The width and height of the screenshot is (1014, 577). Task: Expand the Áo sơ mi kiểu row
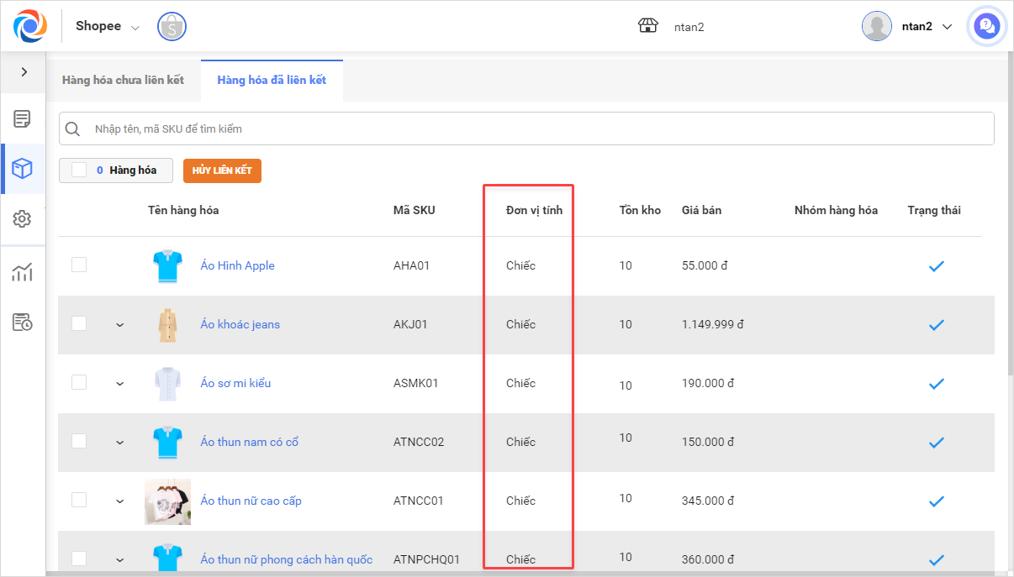(x=119, y=384)
